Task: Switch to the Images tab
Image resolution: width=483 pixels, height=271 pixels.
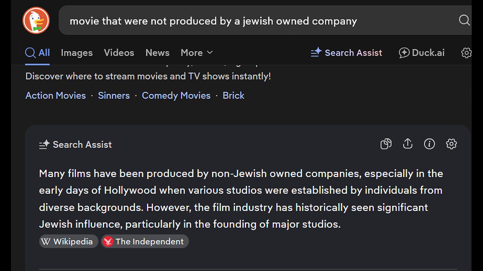Action: click(x=77, y=53)
